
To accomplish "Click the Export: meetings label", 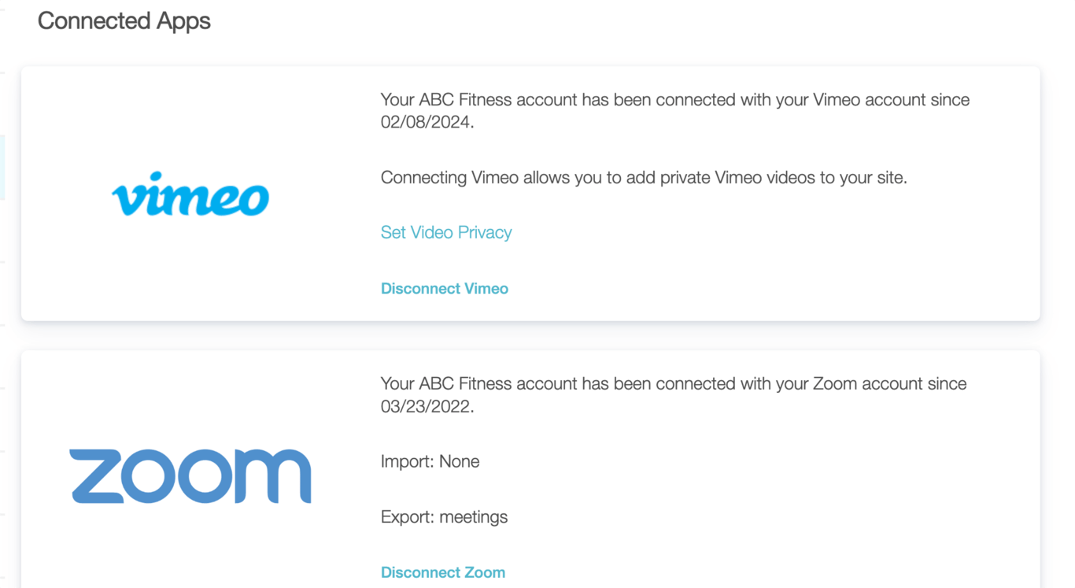I will [x=444, y=517].
